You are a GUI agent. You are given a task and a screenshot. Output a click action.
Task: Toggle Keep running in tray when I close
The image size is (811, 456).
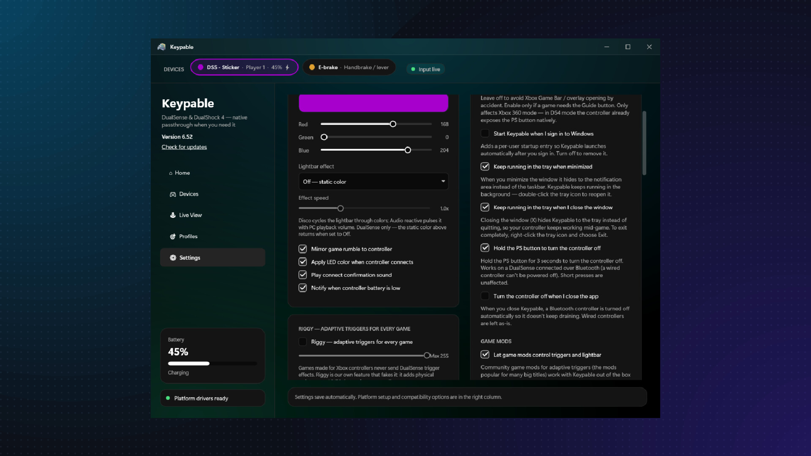pos(485,207)
